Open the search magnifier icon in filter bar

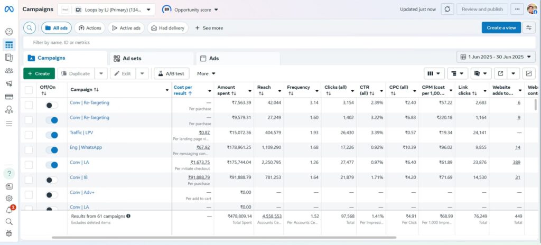coord(30,28)
